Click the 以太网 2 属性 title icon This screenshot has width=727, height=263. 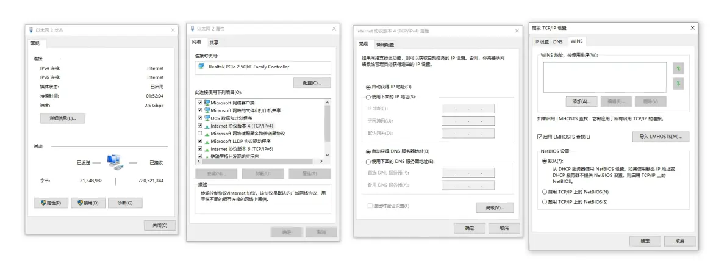pos(192,28)
